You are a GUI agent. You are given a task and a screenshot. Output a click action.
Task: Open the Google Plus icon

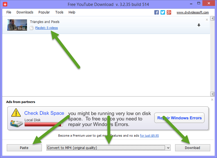(x=169, y=12)
